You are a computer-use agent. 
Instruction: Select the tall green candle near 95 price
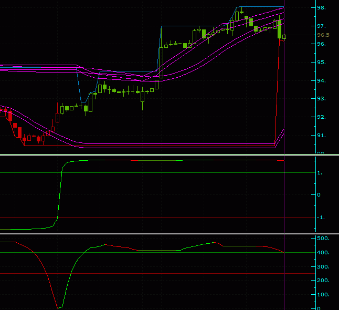point(161,63)
